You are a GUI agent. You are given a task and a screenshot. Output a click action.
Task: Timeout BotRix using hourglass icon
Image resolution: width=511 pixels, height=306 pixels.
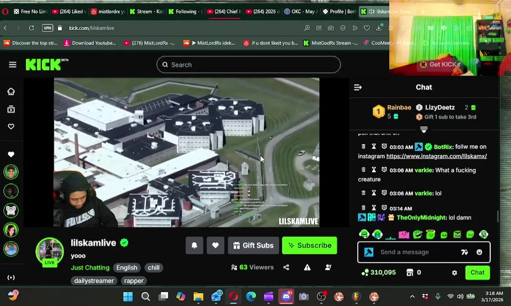374,146
